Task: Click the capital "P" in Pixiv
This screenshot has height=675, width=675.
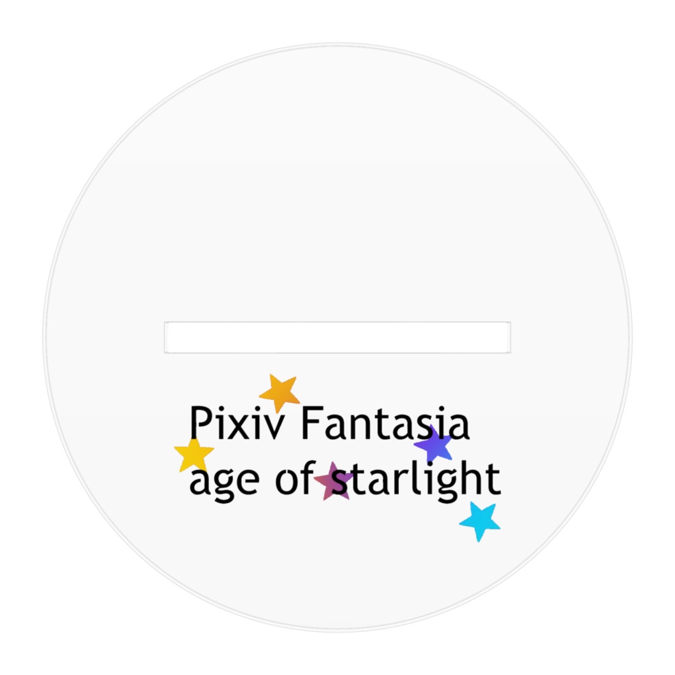Action: tap(200, 423)
